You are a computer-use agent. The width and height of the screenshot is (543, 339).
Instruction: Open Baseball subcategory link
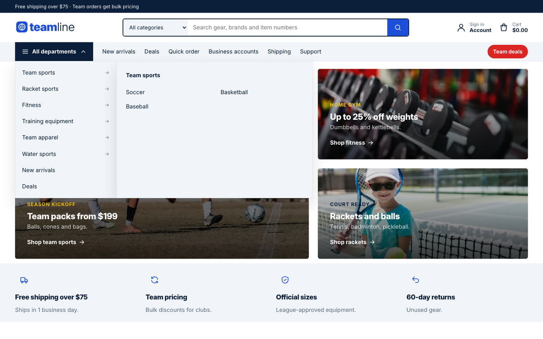coord(137,107)
